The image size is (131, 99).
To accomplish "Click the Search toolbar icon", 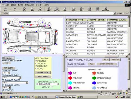I will pos(49,9).
